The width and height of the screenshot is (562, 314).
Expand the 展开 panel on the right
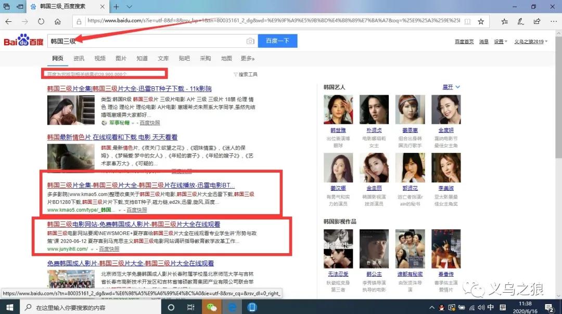click(451, 87)
